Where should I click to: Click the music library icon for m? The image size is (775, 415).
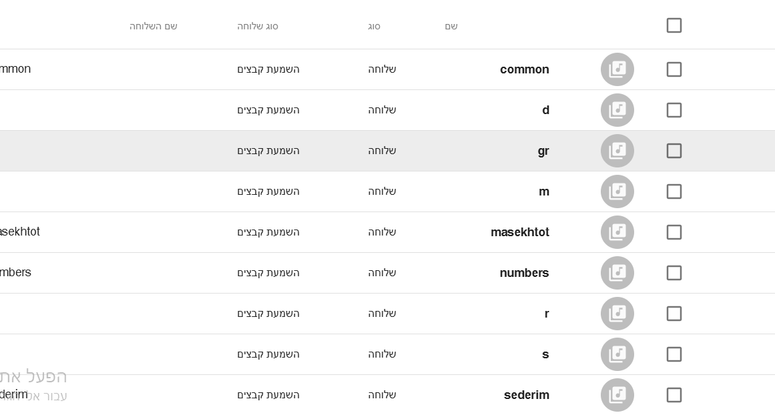click(617, 191)
